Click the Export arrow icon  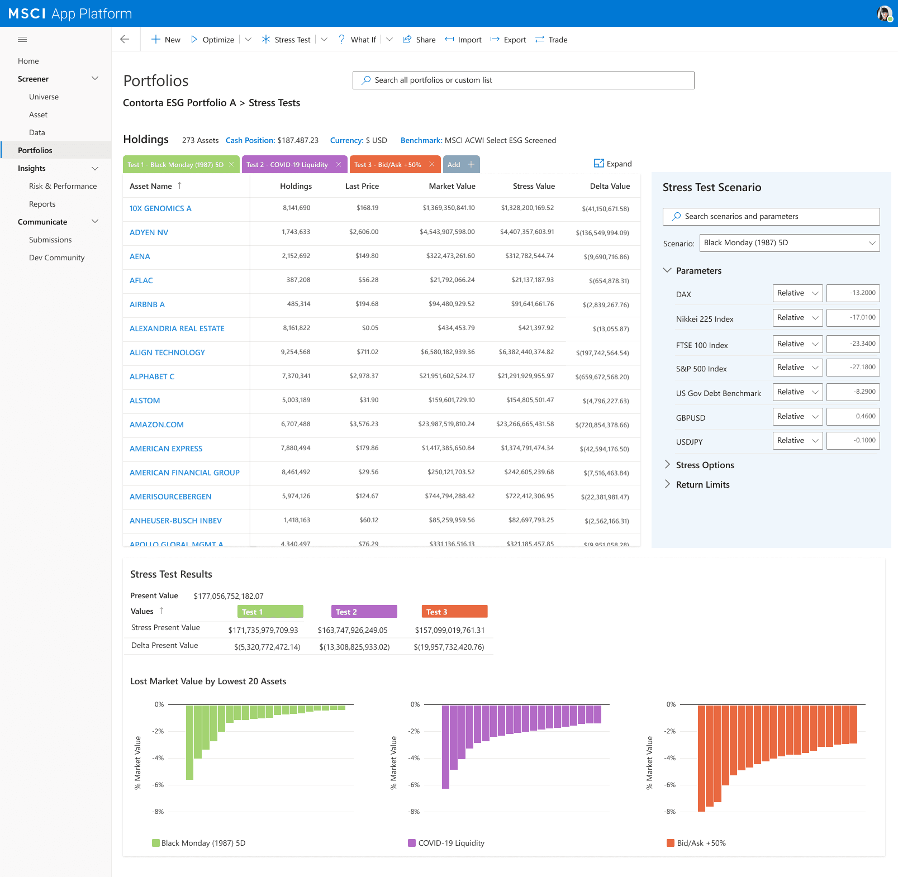point(495,39)
